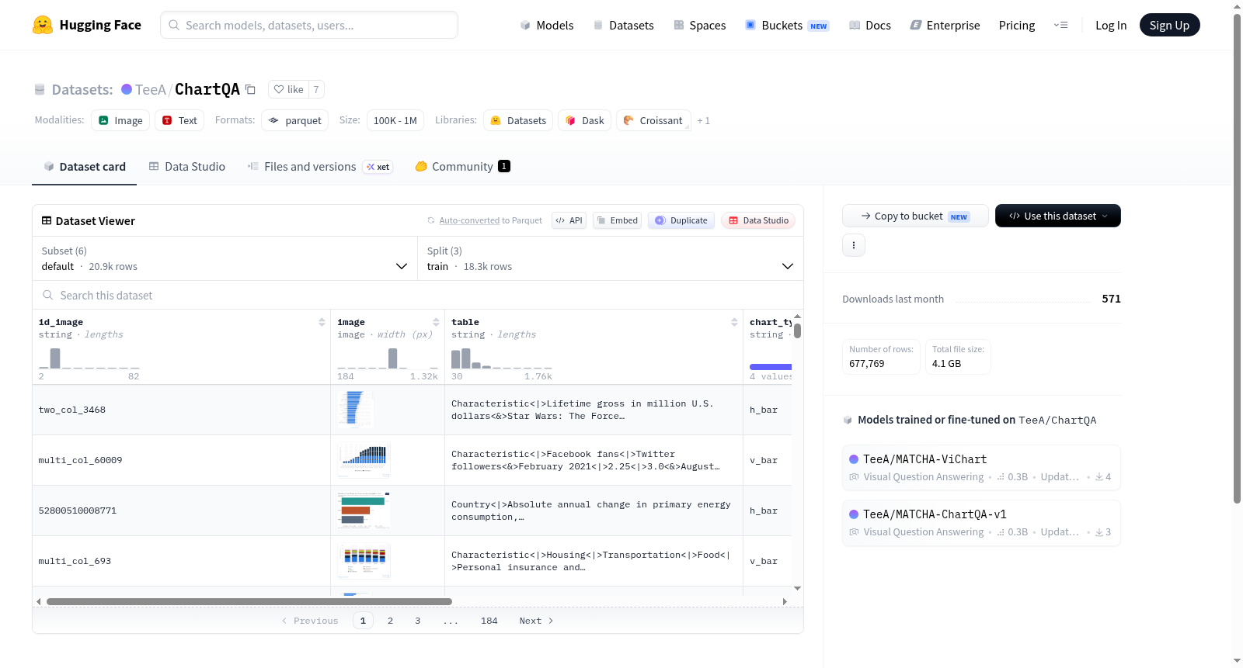1243x668 pixels.
Task: Click the Sign Up button
Action: [x=1169, y=25]
